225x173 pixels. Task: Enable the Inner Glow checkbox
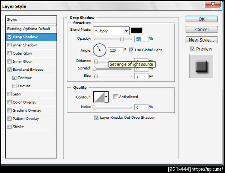9,61
